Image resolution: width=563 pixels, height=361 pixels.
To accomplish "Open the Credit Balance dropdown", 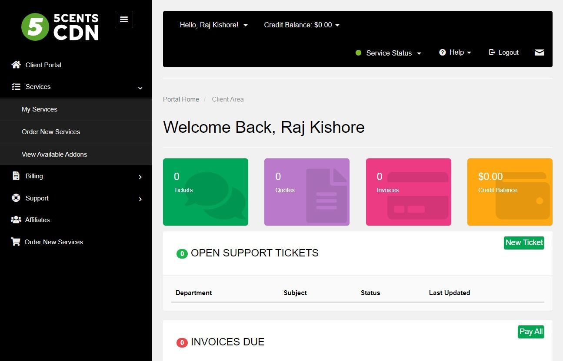I will (302, 25).
